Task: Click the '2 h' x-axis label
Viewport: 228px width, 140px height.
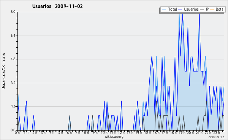Action: pos(35,133)
